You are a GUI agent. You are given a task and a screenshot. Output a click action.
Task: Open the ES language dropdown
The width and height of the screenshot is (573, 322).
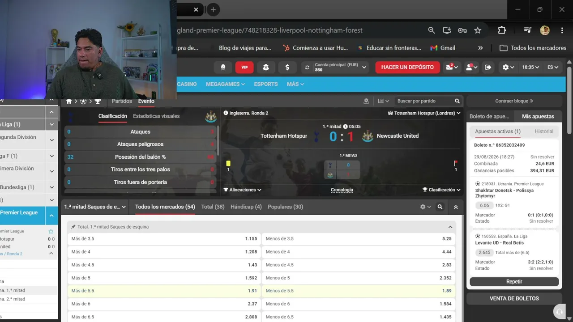tap(553, 67)
